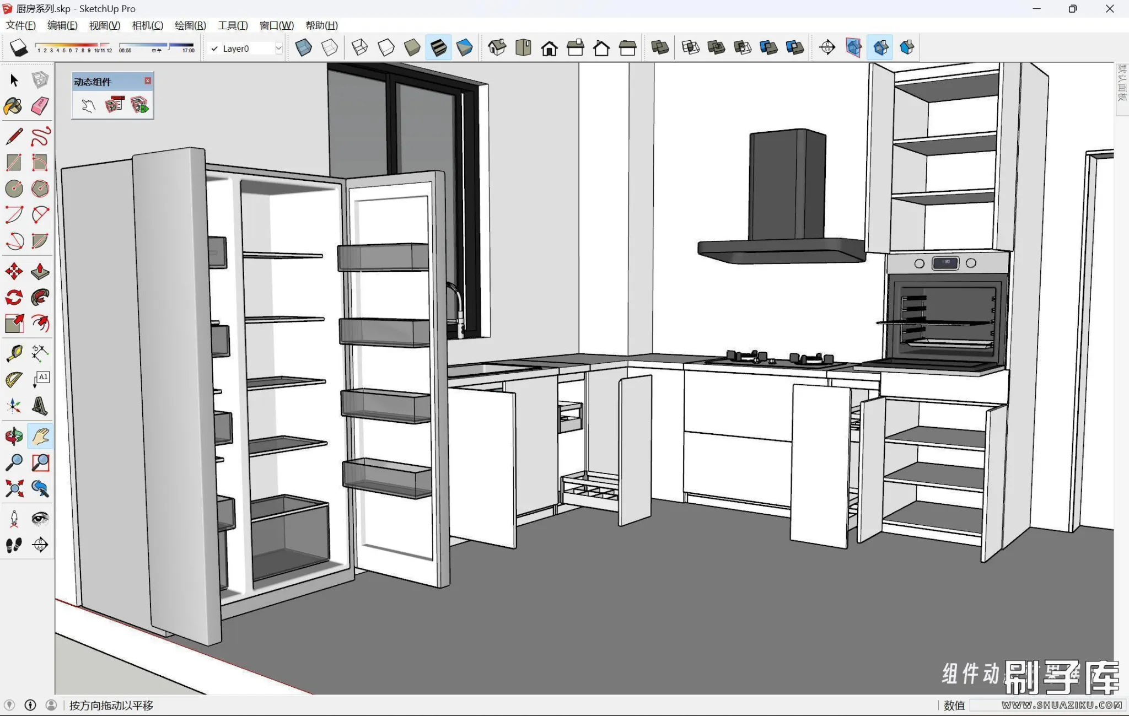
Task: Select the Orbit camera tool
Action: [x=13, y=436]
